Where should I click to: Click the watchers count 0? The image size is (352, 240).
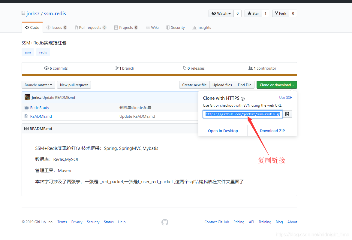(237, 14)
